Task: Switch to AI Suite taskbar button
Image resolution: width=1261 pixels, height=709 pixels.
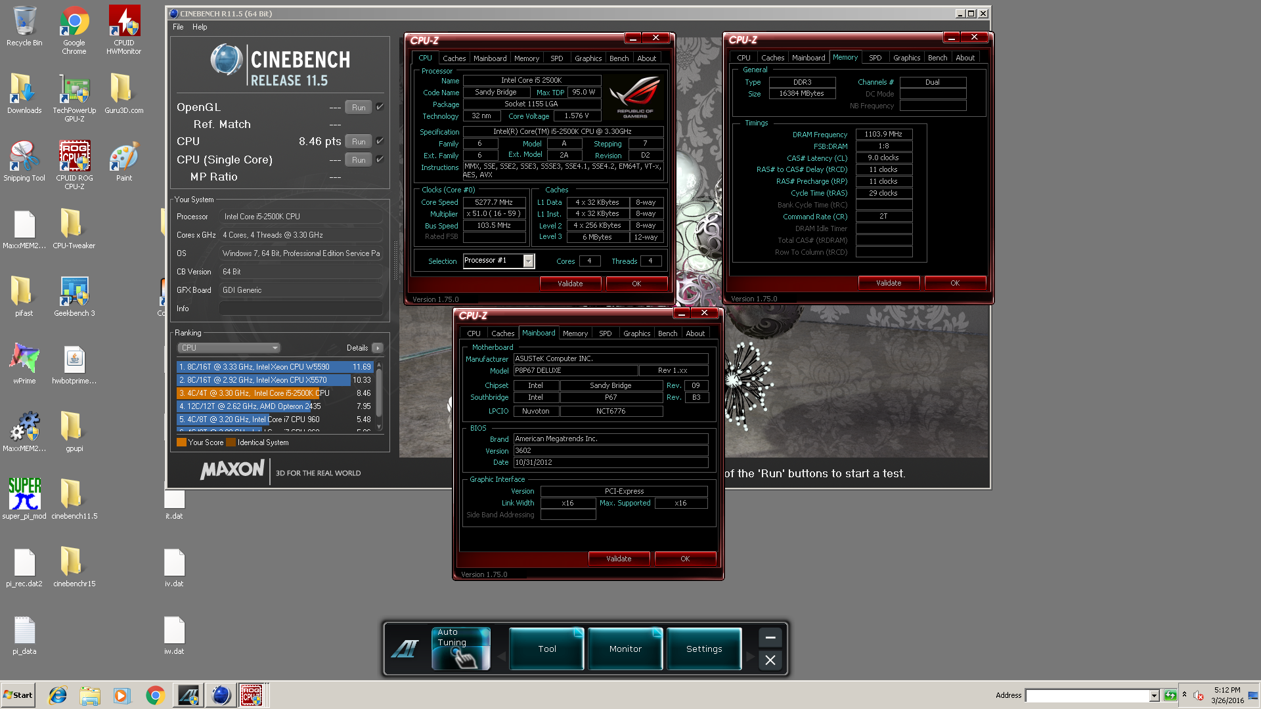Action: (188, 695)
